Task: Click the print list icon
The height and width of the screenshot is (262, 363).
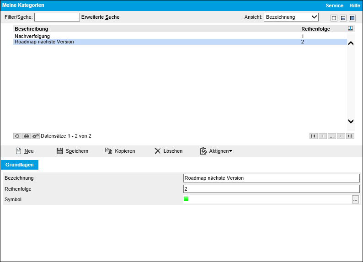Action: 27,136
